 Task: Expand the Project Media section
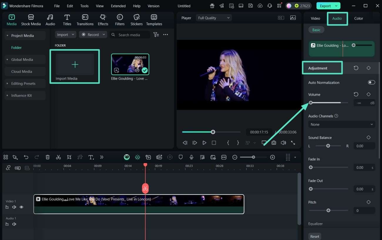click(25, 36)
